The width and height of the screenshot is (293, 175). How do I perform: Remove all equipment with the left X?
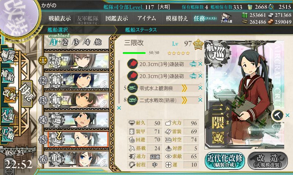[x=119, y=108]
